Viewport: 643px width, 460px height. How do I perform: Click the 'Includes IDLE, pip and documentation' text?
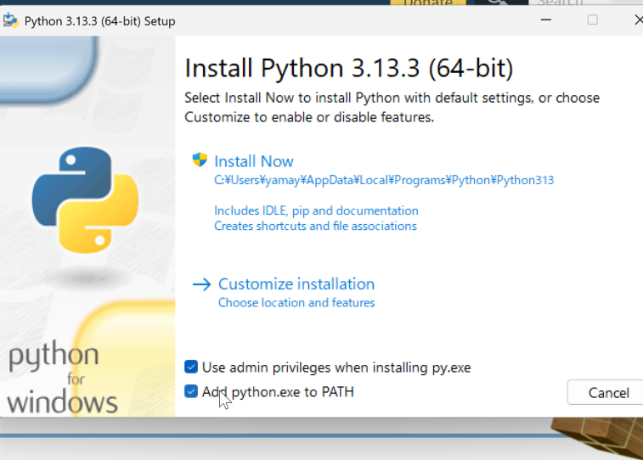[x=316, y=210]
